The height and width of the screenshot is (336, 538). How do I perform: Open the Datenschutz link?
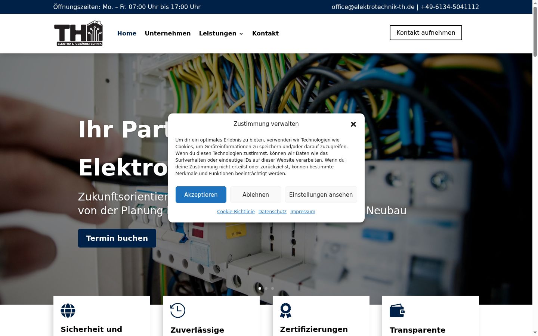(x=272, y=212)
